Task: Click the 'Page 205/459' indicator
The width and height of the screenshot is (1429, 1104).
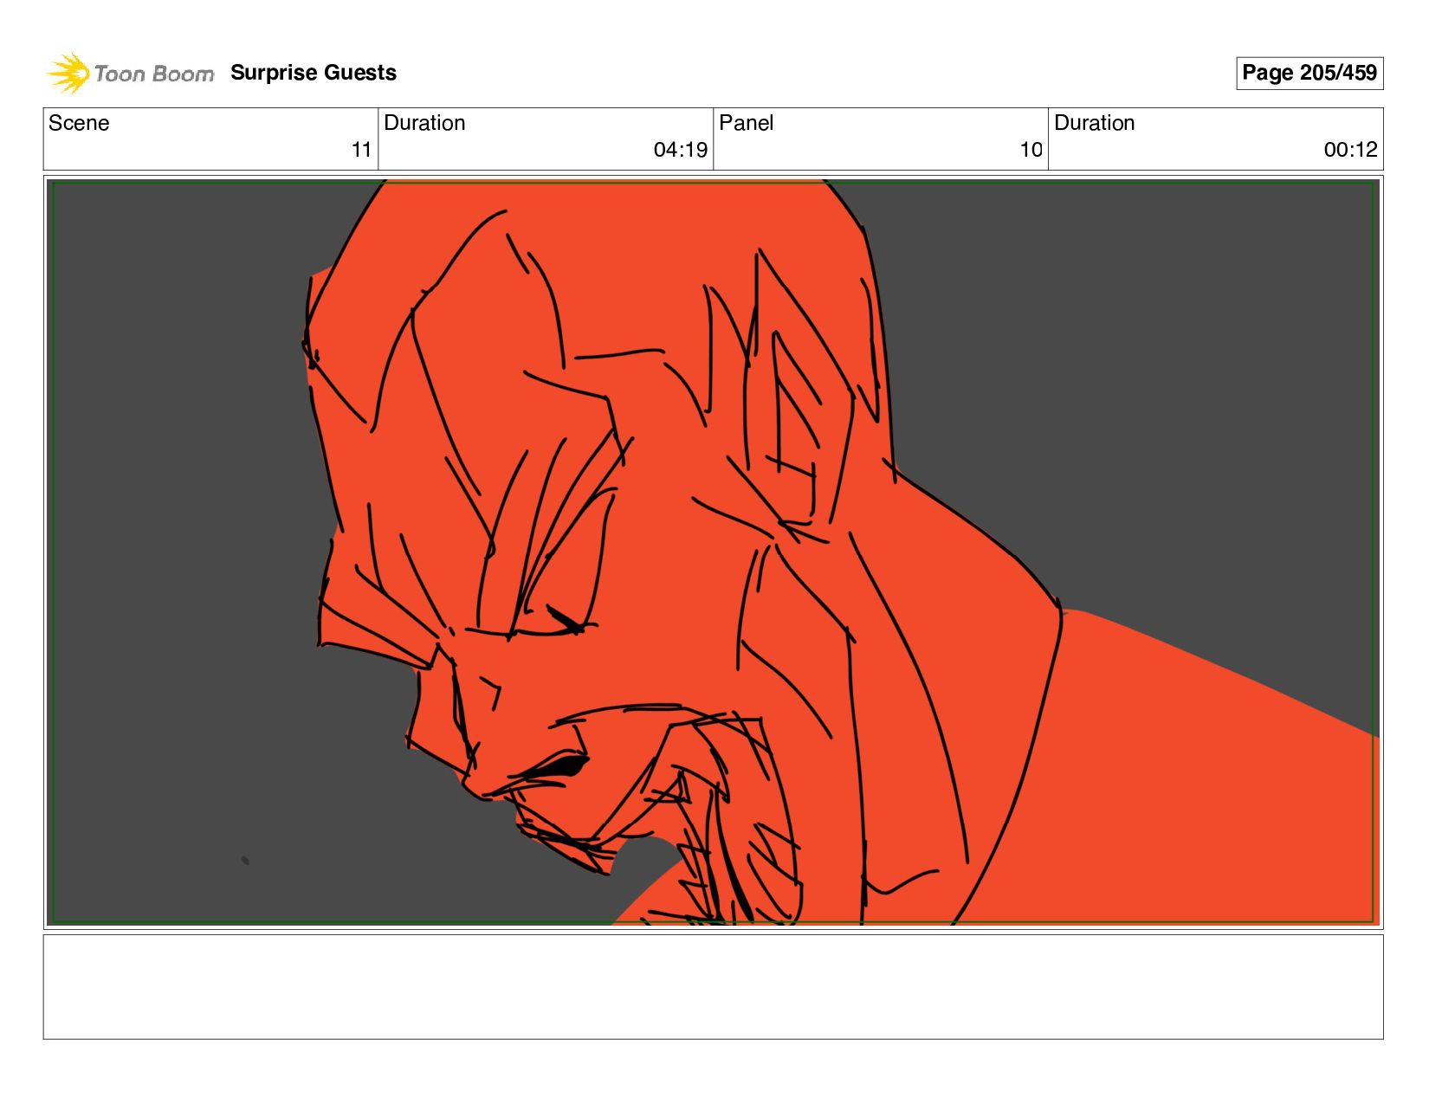Action: pyautogui.click(x=1309, y=73)
